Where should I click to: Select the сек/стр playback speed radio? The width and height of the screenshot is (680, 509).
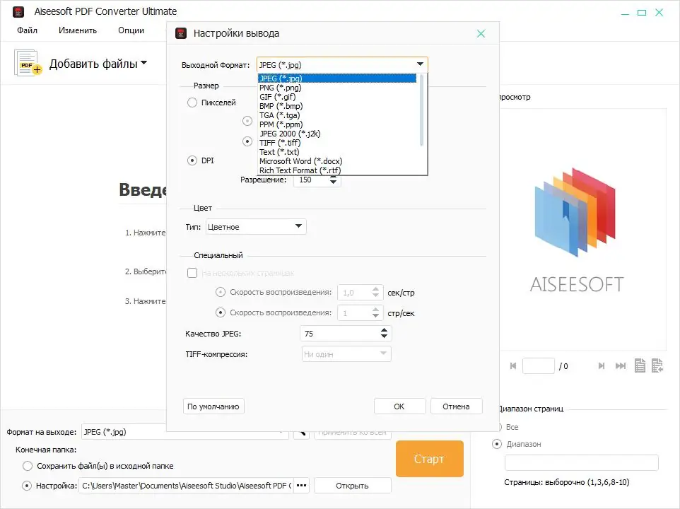tap(221, 292)
